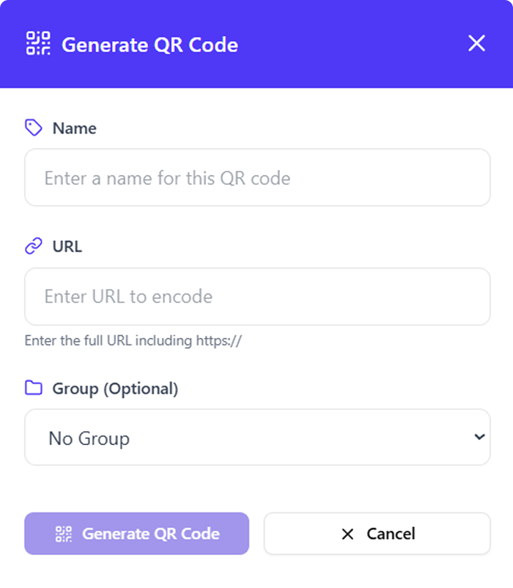513x588 pixels.
Task: Click the chain link icon beside URL
Action: (34, 246)
